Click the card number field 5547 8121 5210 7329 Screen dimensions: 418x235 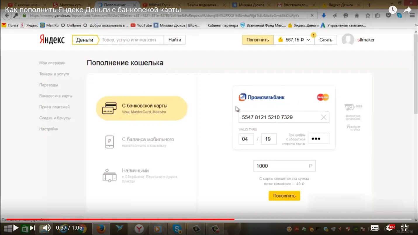284,117
